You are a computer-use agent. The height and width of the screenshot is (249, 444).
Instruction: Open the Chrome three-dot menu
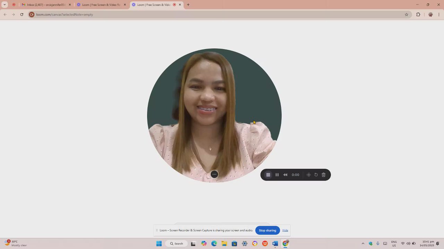point(439,15)
